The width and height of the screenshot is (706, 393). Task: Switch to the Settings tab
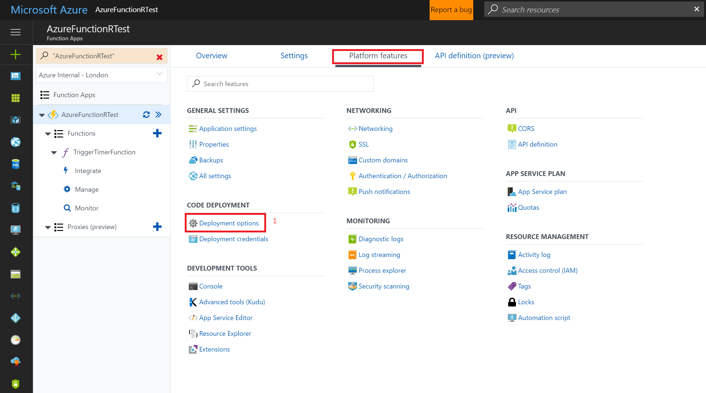tap(294, 56)
